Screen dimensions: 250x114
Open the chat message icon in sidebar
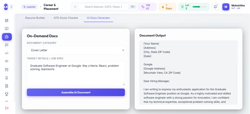7,45
